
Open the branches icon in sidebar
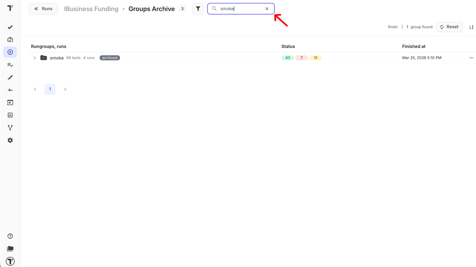coord(10,128)
